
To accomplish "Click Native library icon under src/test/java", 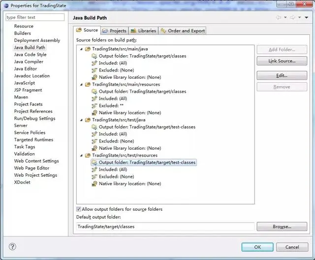I will 94,148.
